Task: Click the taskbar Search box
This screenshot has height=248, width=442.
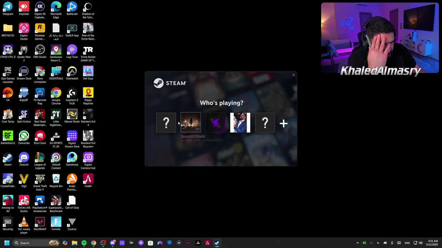Action: 36,243
